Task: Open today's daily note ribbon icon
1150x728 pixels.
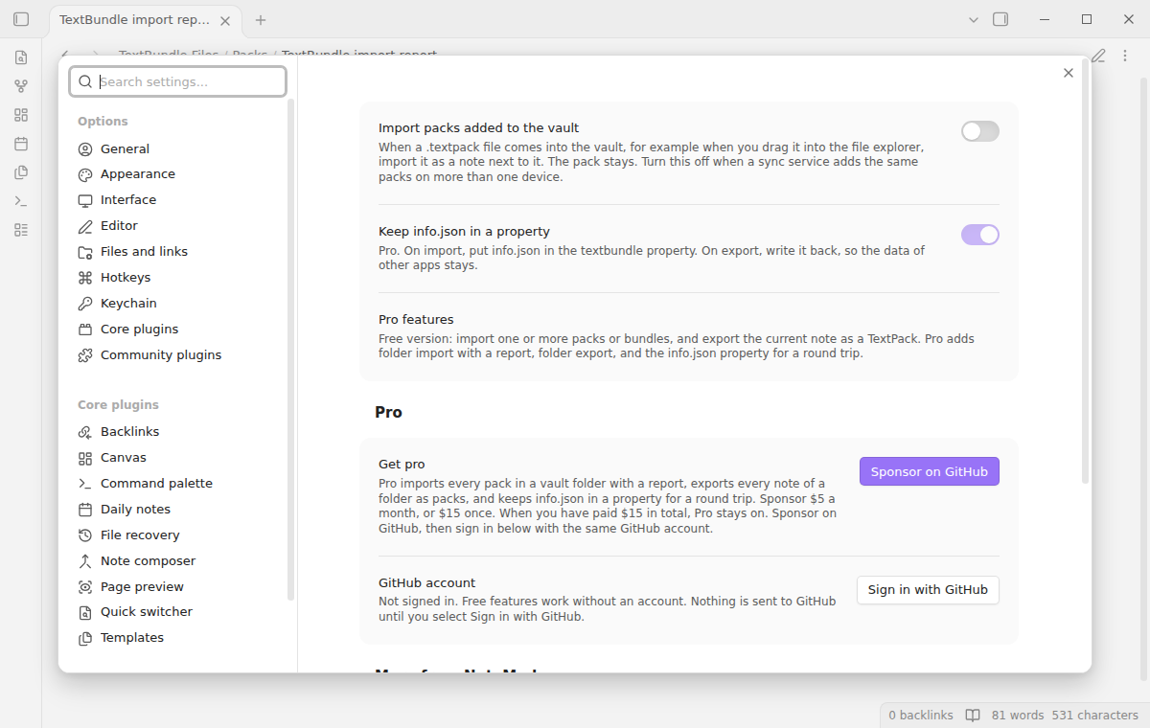Action: click(21, 144)
